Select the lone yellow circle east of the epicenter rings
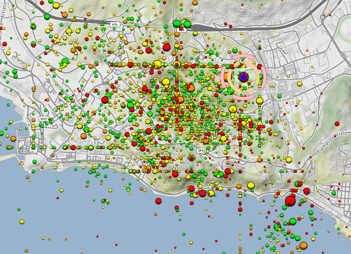351x254 pixels. (299, 84)
